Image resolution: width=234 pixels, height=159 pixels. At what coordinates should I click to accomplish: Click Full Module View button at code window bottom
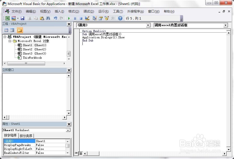tap(80, 153)
